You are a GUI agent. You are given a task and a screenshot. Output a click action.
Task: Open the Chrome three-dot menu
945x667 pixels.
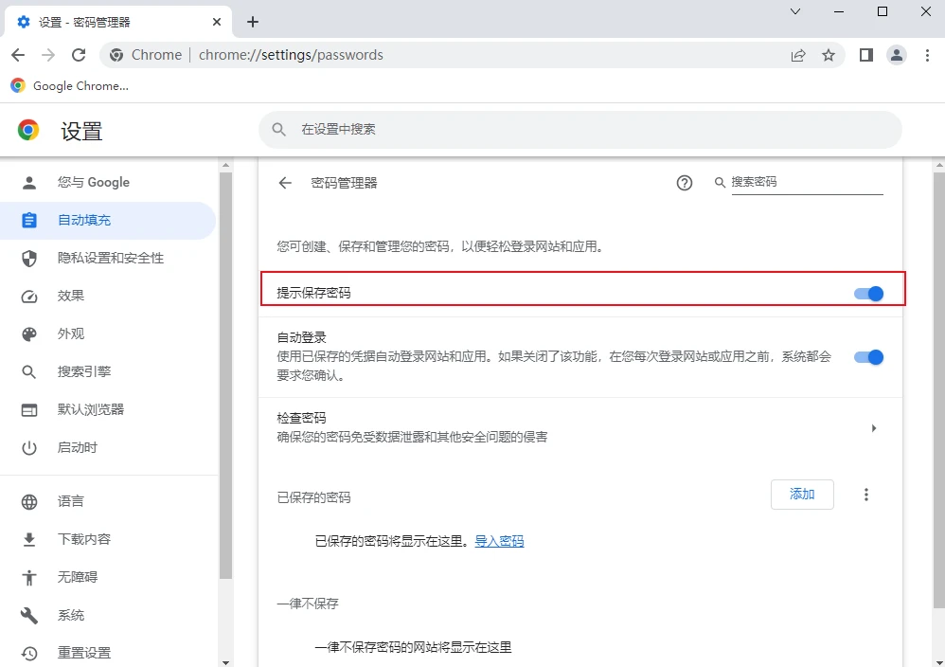927,55
